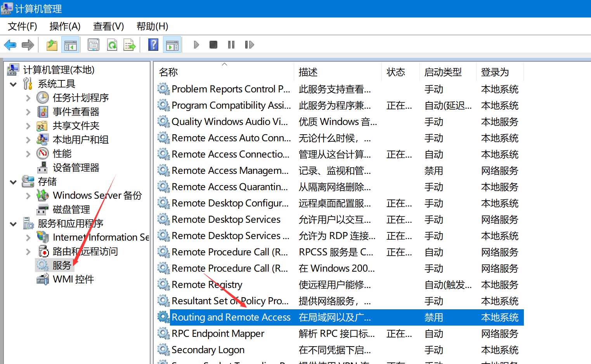591x364 pixels.
Task: Expand the 路由和远程访问 node
Action: [28, 252]
